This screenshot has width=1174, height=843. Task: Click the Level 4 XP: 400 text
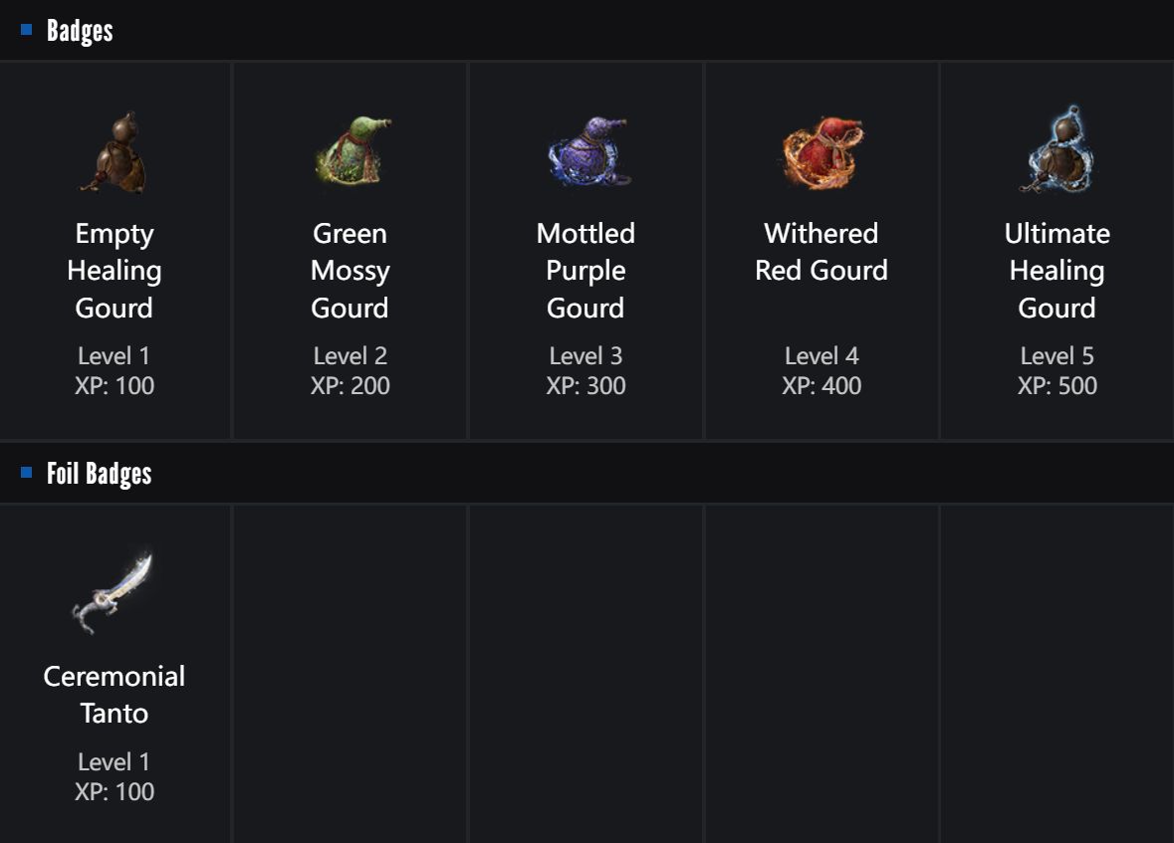pos(822,371)
